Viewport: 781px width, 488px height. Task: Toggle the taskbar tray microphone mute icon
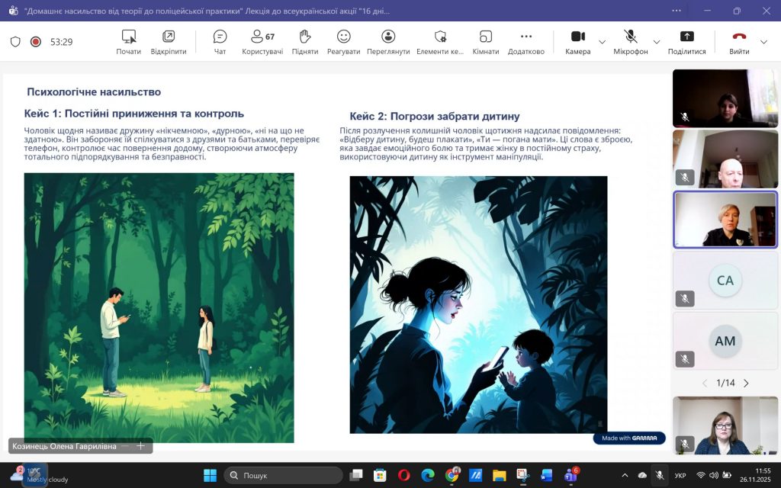[660, 475]
